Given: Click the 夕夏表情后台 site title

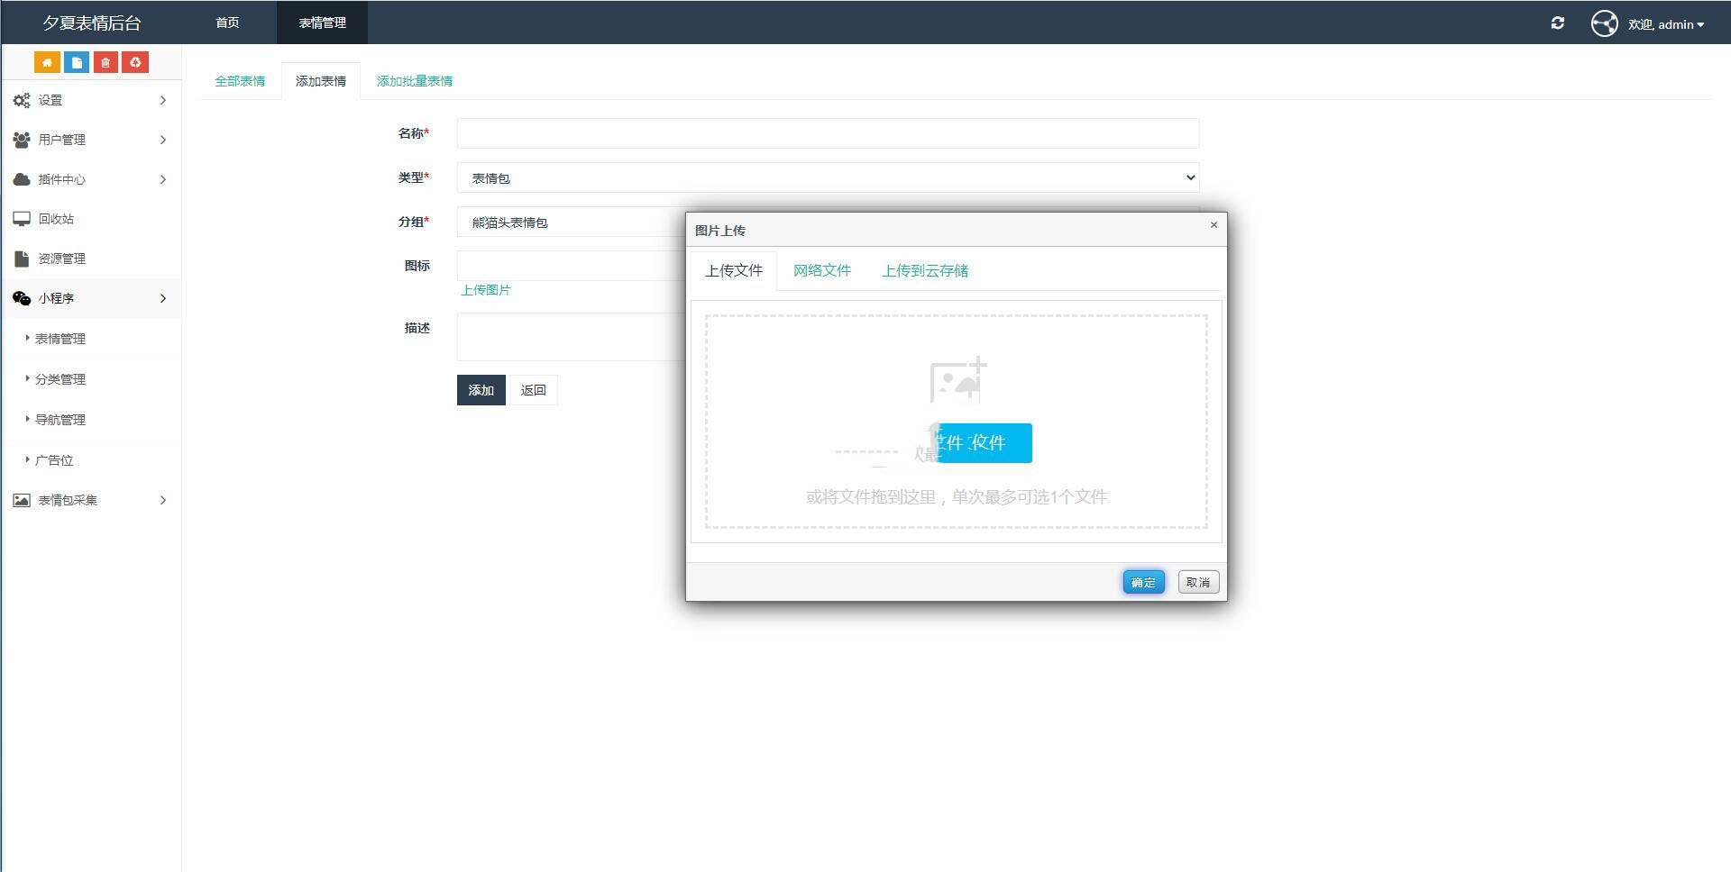Looking at the screenshot, I should click(x=92, y=23).
